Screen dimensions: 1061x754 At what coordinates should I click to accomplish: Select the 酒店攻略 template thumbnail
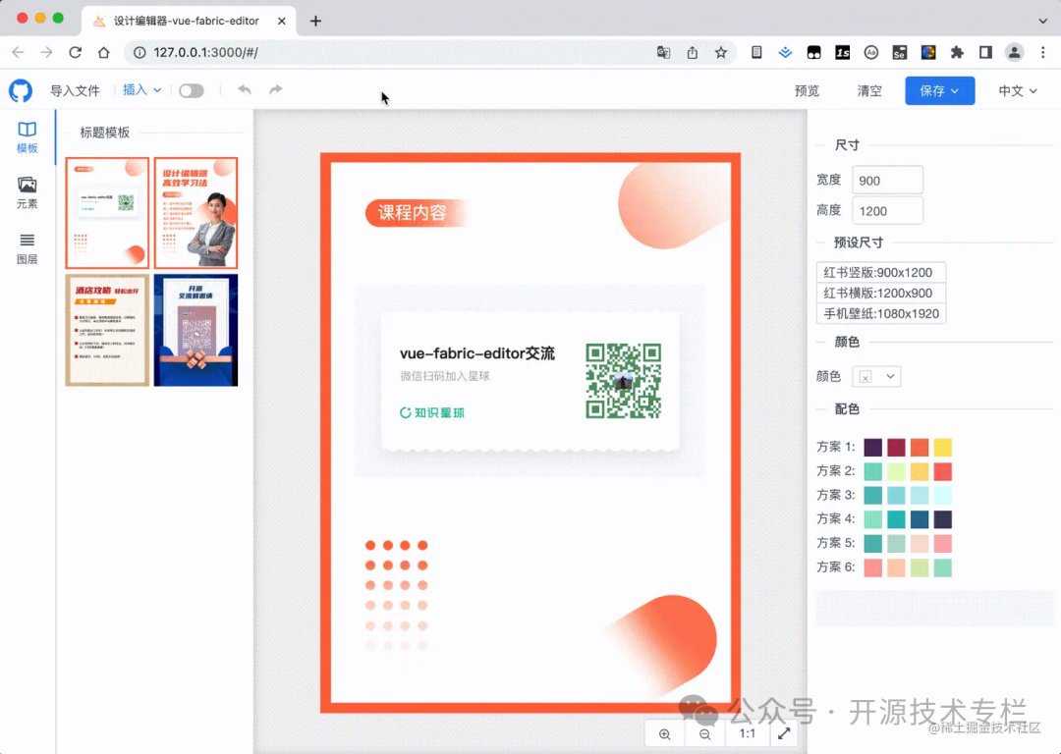107,330
